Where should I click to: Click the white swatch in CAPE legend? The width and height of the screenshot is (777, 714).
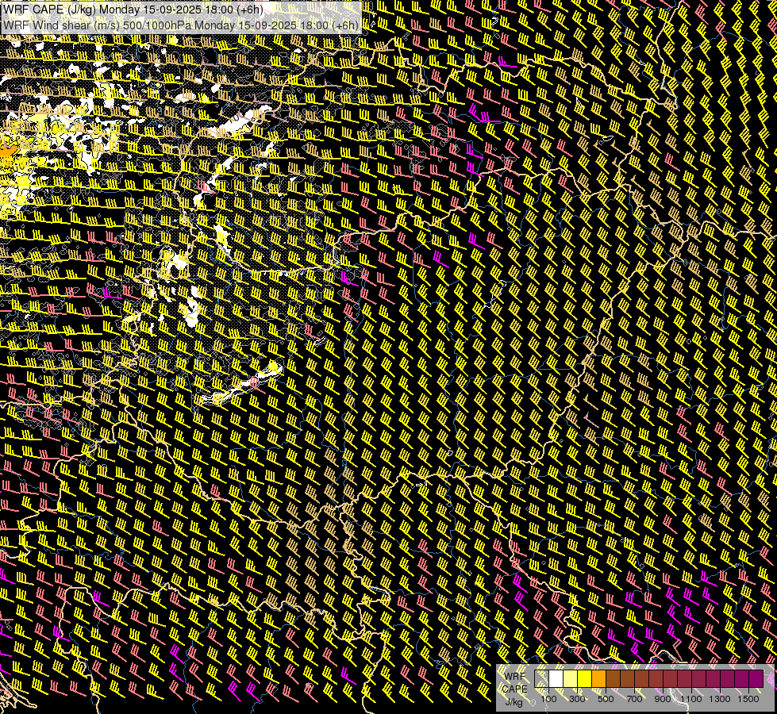[556, 679]
